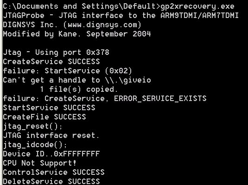
Task: Click the jtag_idcode(); line
Action: click(35, 145)
